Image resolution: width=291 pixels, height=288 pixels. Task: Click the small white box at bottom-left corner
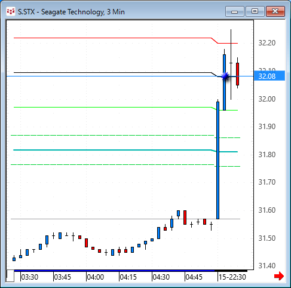[x=10, y=276]
